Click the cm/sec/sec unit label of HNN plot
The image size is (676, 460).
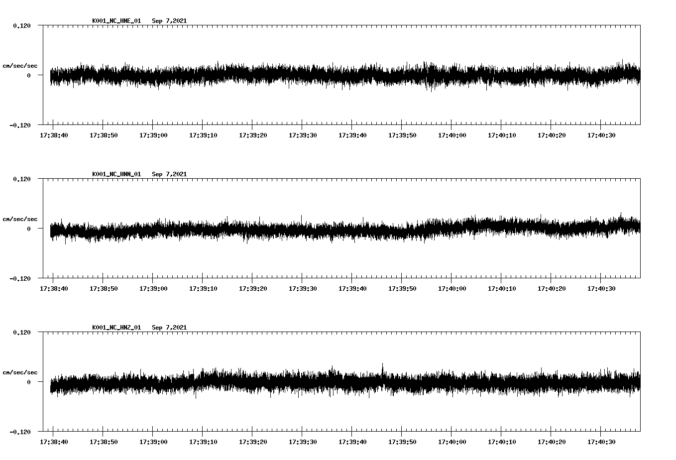20,219
